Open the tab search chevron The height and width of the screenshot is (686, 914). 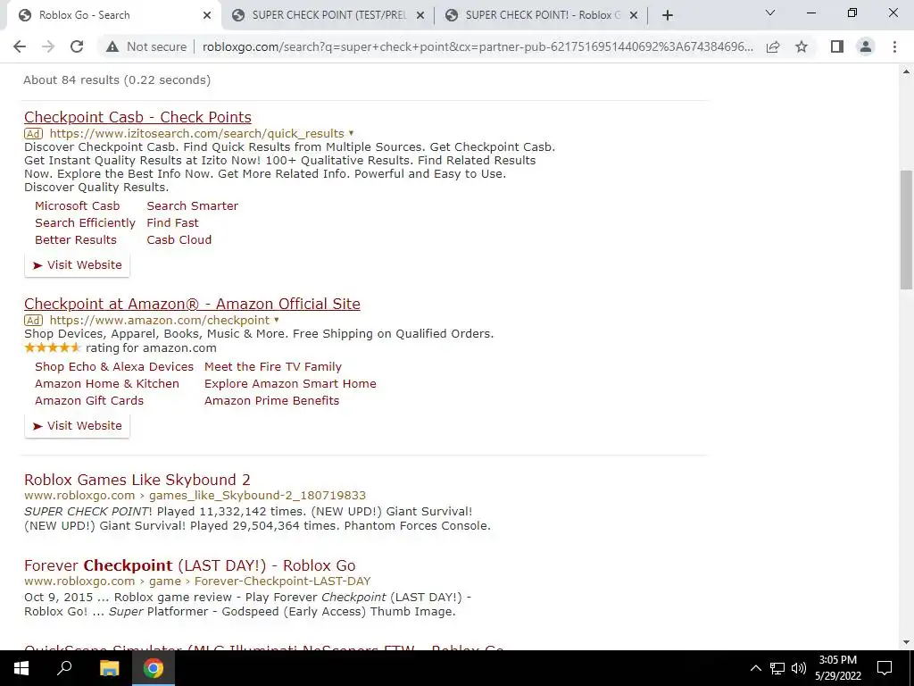(x=770, y=13)
